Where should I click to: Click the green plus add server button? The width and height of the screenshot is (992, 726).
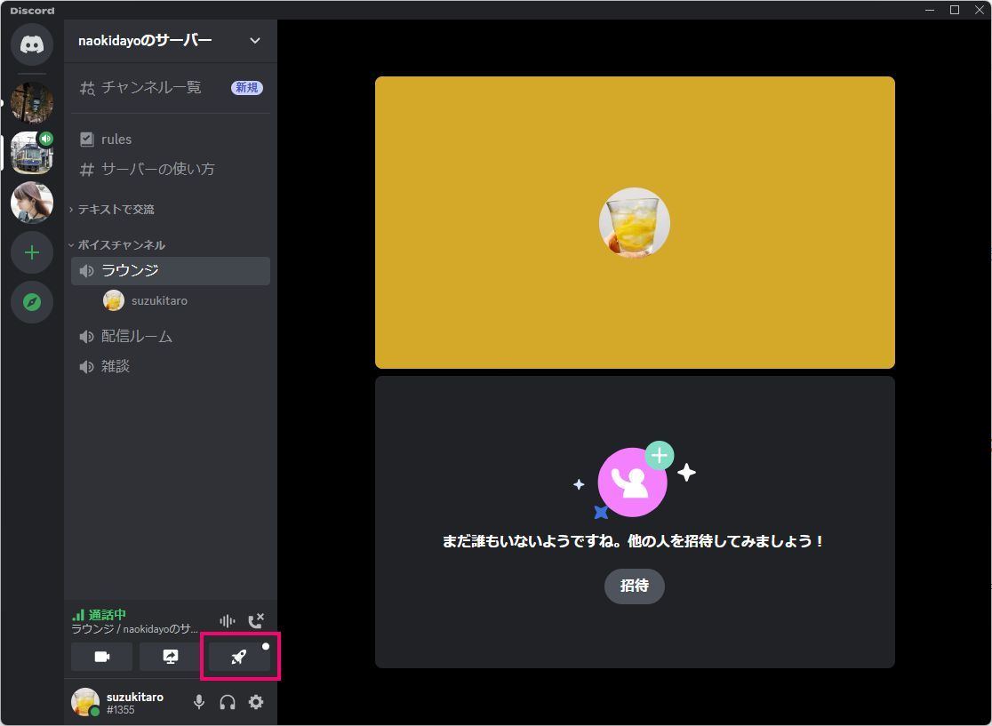coord(32,253)
